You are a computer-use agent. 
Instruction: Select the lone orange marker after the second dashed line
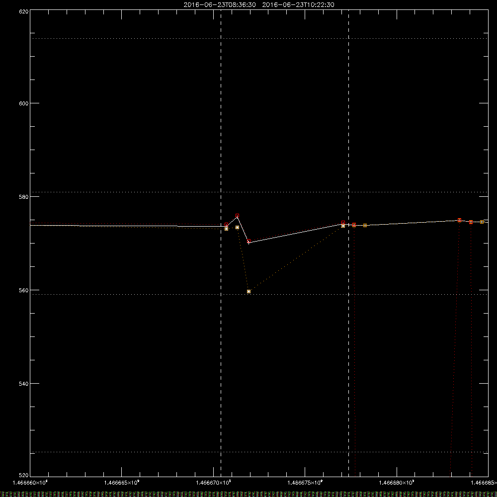365,225
